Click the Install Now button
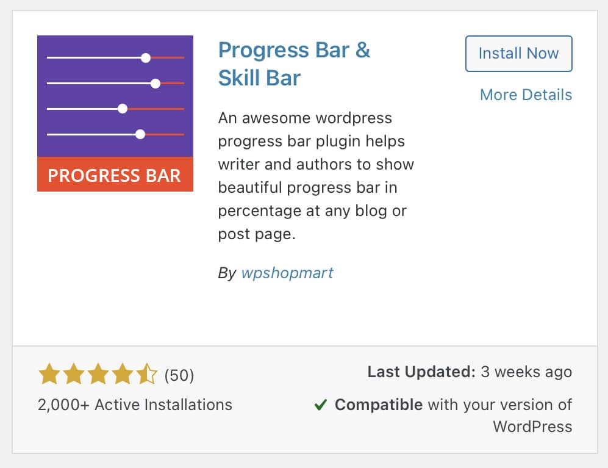This screenshot has width=608, height=468. pyautogui.click(x=518, y=54)
